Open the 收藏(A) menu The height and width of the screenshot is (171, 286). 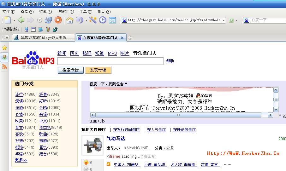[45, 12]
